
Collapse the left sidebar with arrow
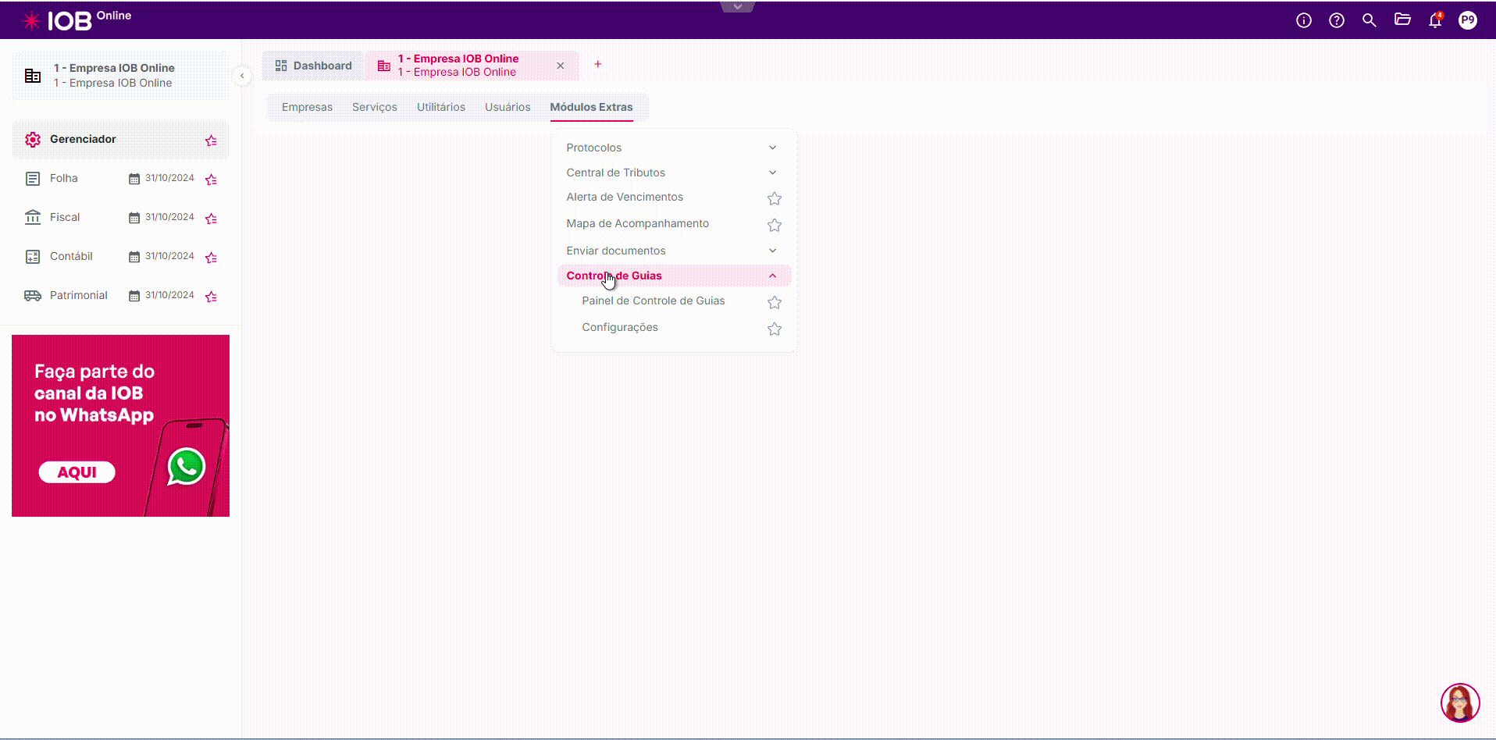242,76
